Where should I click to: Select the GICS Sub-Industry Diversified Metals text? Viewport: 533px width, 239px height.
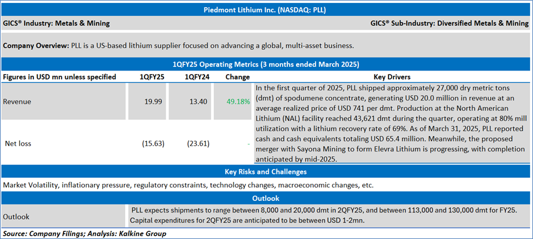[450, 23]
